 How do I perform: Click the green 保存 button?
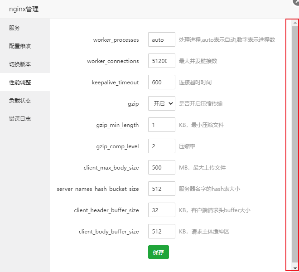point(159,252)
